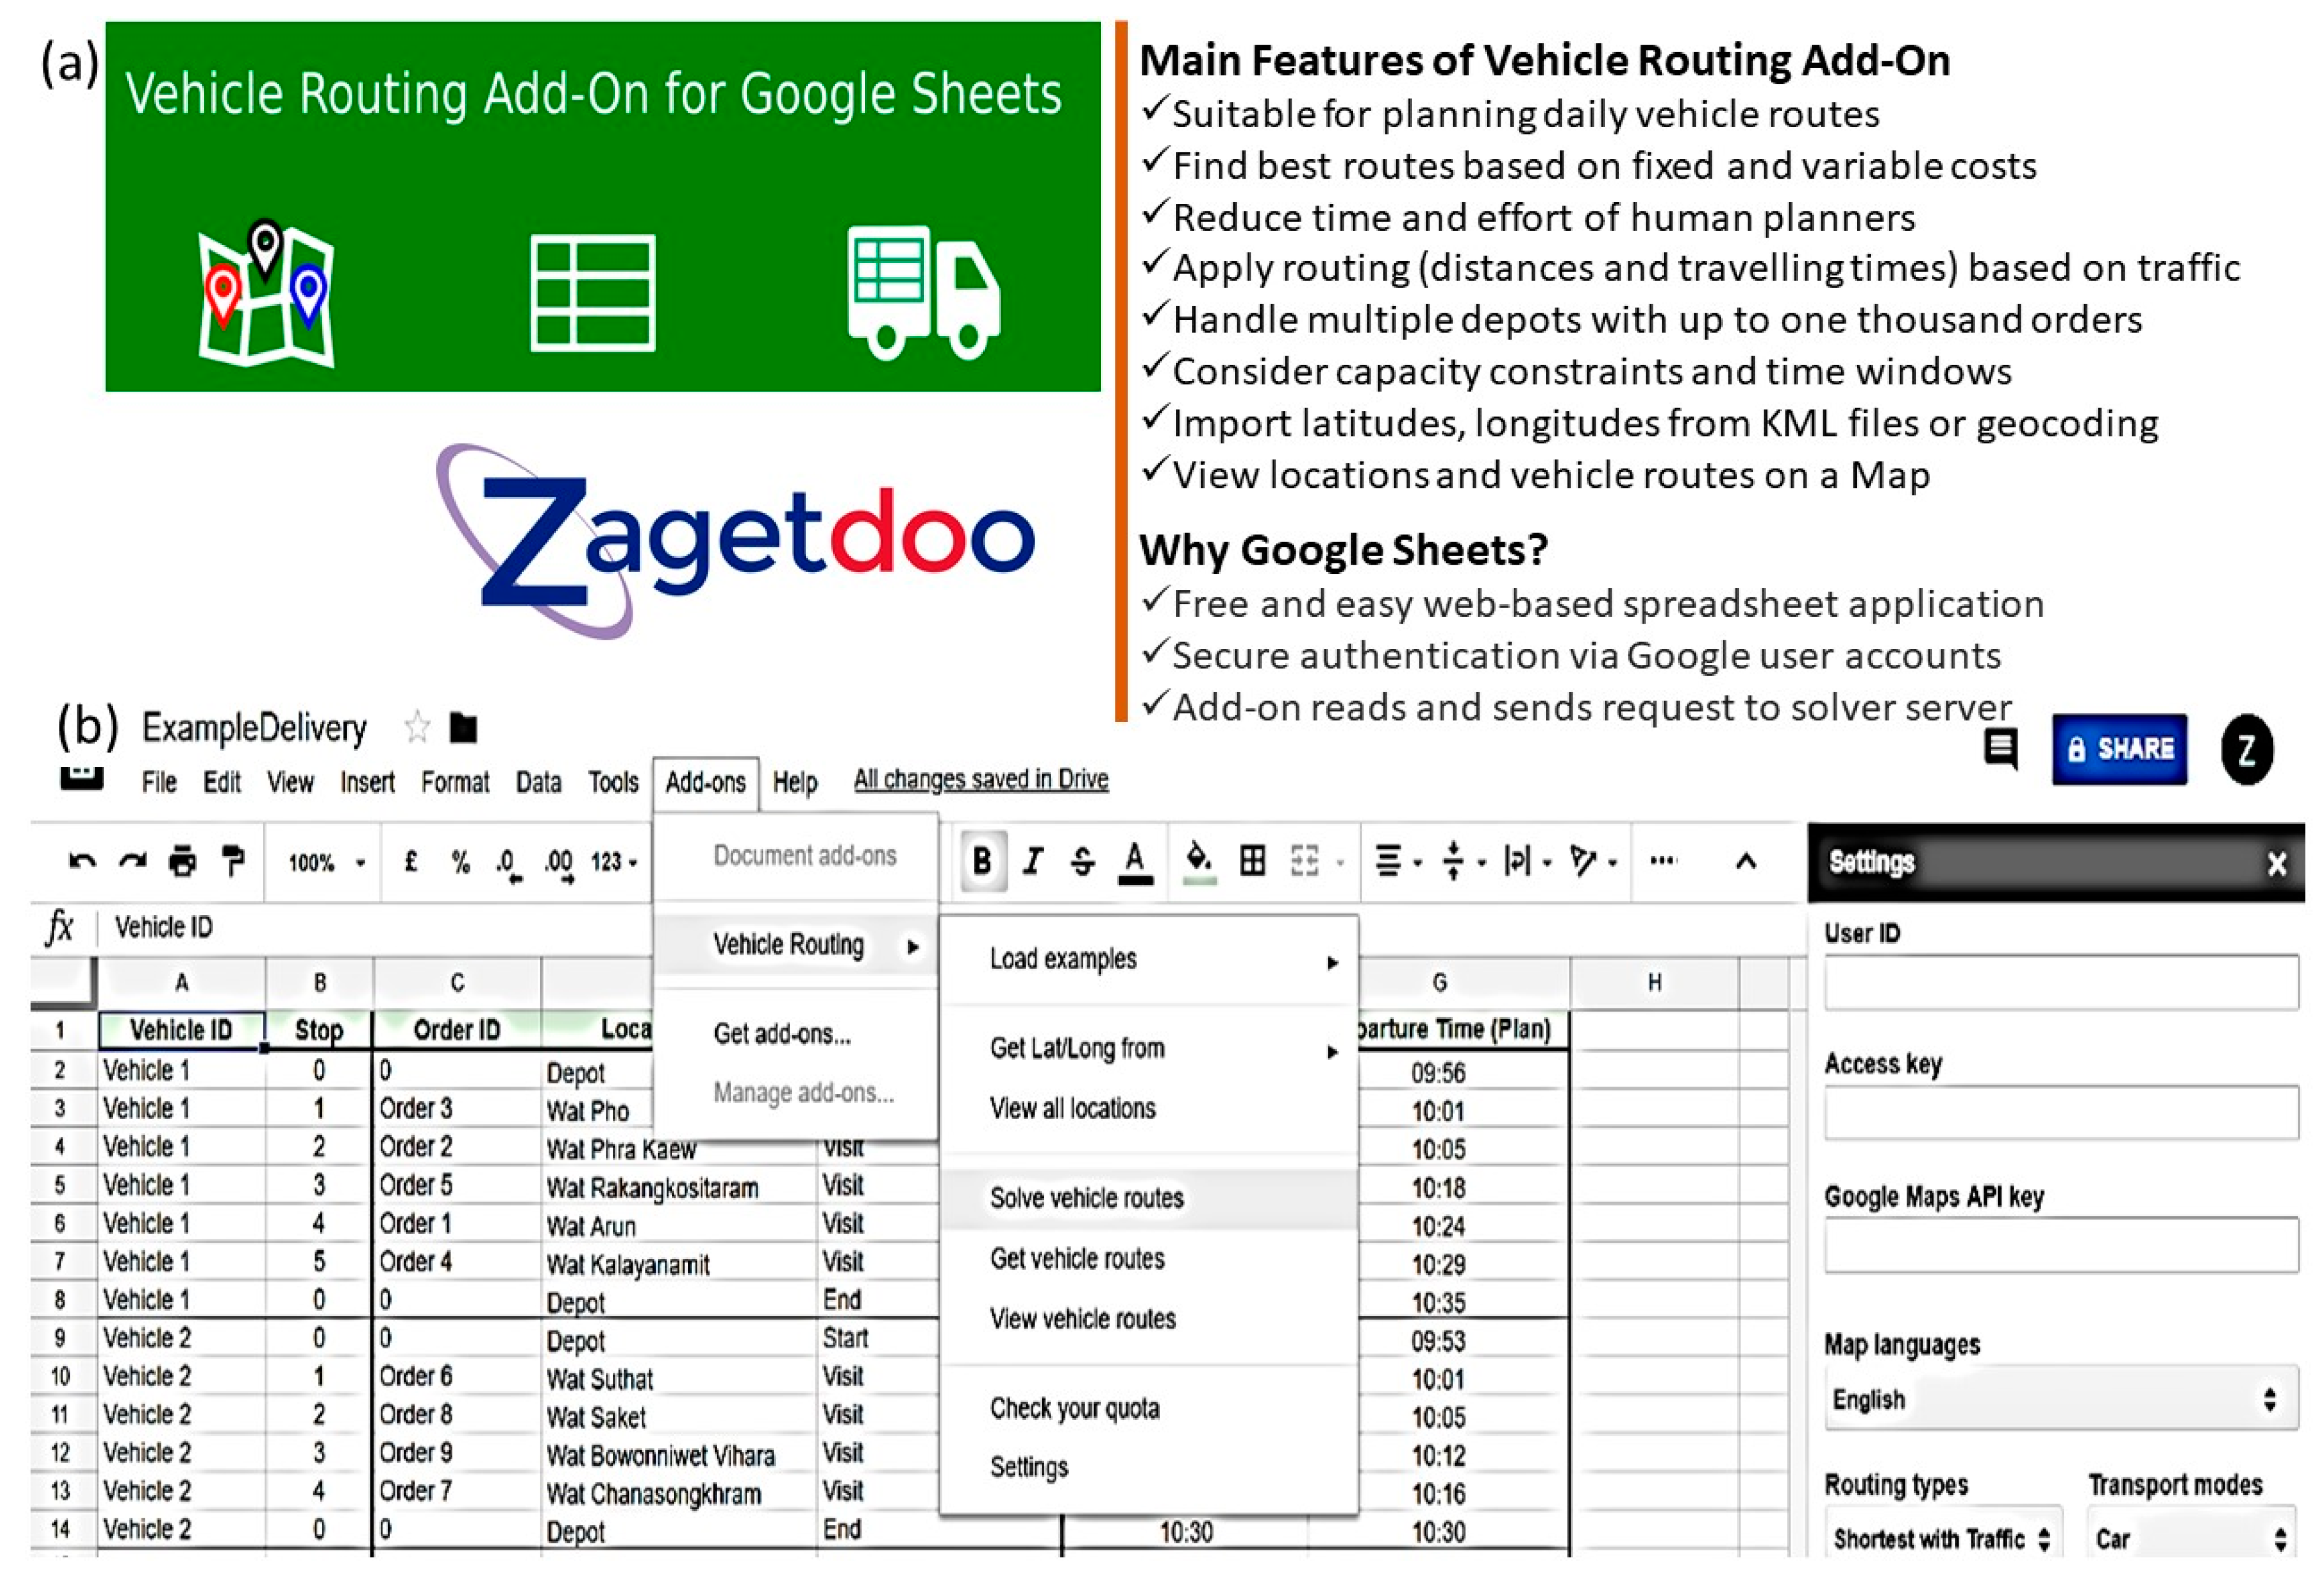Viewport: 2324px width, 1587px height.
Task: Click the print icon
Action: (x=182, y=861)
